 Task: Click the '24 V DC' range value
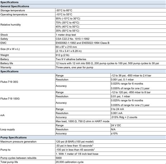pyautogui.click(x=116, y=126)
